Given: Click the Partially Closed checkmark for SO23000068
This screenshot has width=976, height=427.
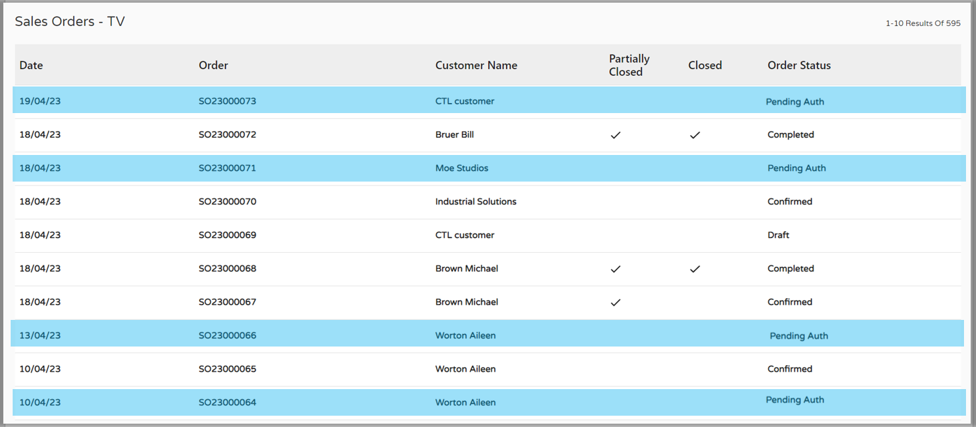Looking at the screenshot, I should [616, 269].
